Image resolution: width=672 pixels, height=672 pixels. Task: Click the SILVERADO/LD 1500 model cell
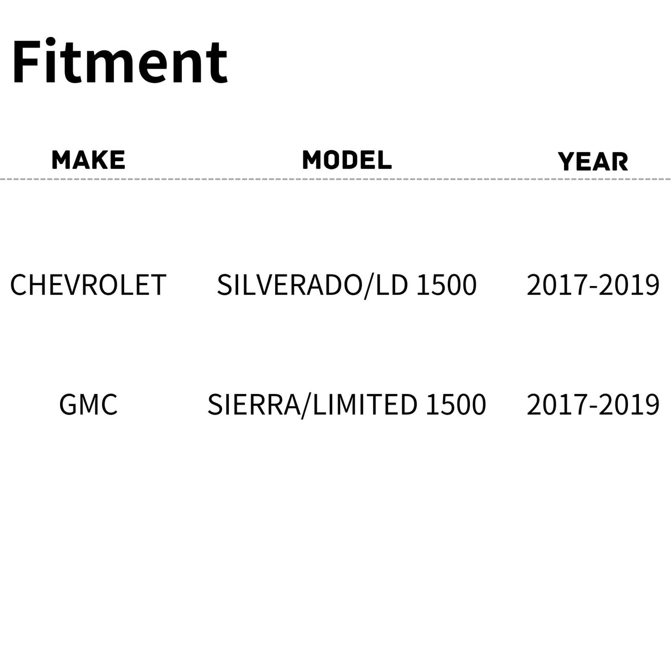click(x=347, y=285)
